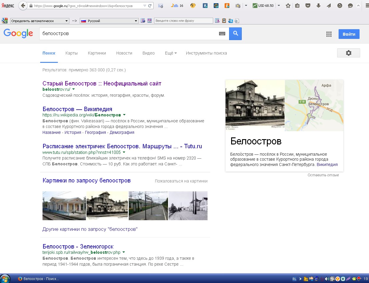Open the Firefox hamburger menu
The height and width of the screenshot is (283, 369).
tap(367, 6)
